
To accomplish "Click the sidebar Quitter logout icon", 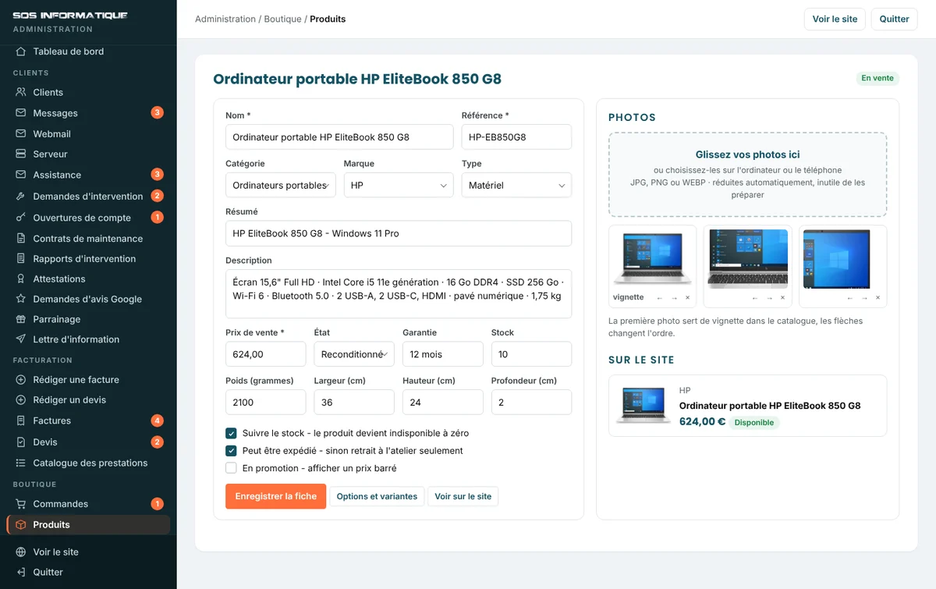I will click(x=21, y=572).
